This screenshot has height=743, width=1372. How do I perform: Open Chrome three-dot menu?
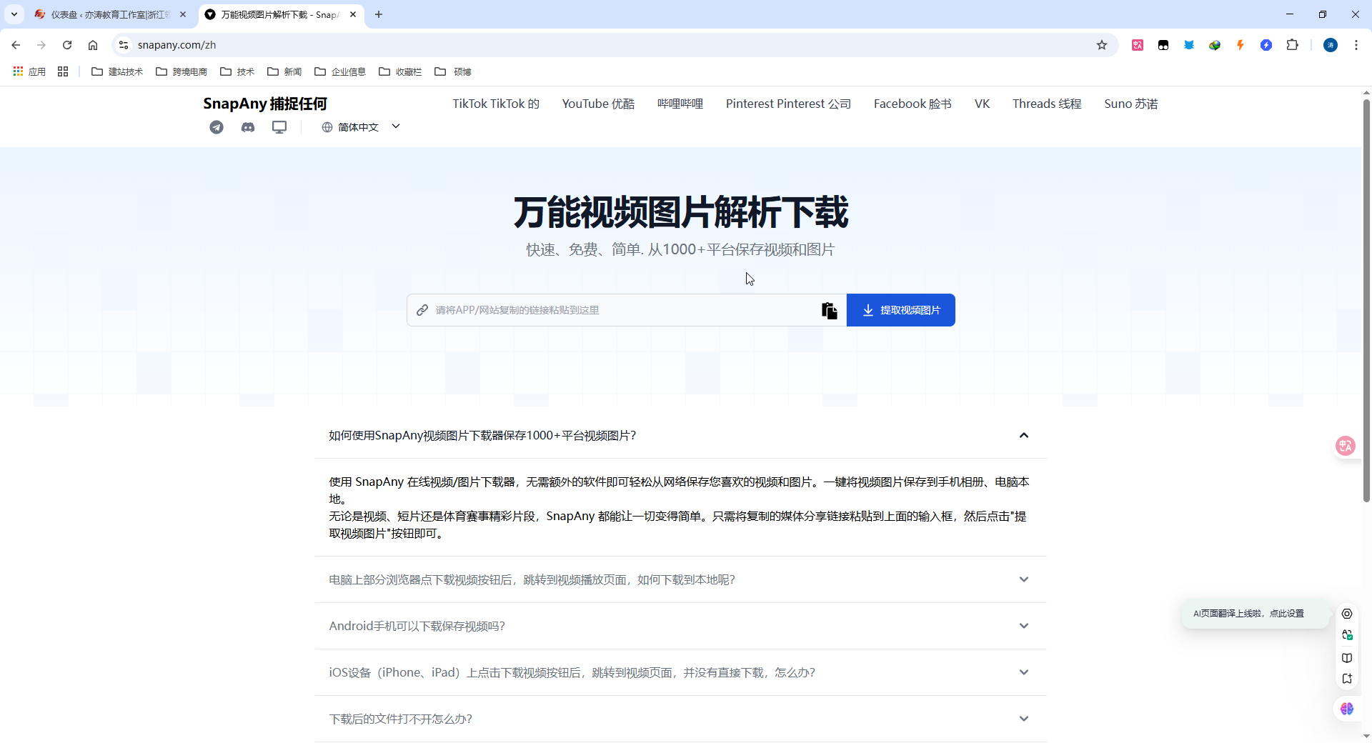(1356, 45)
